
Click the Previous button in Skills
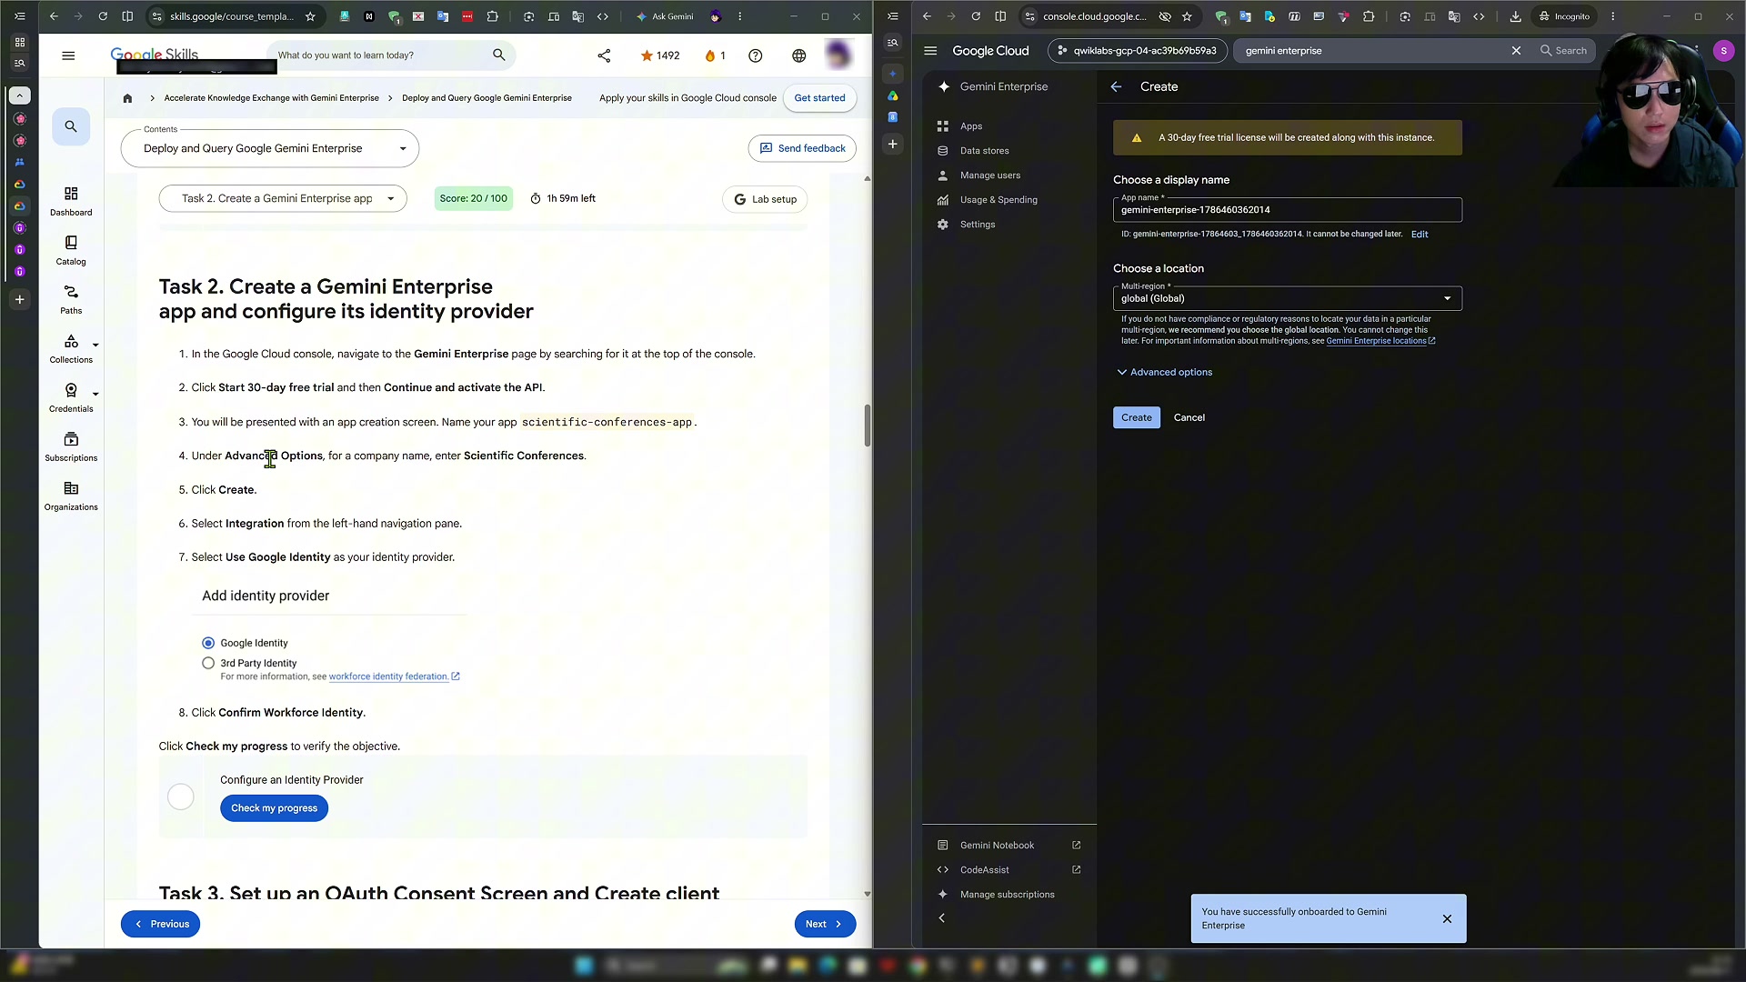(x=160, y=924)
